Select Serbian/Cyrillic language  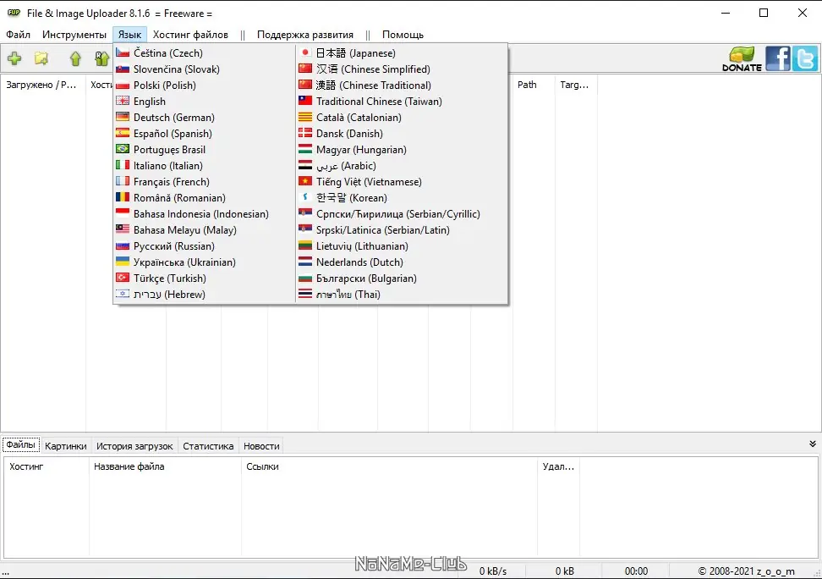pyautogui.click(x=402, y=214)
